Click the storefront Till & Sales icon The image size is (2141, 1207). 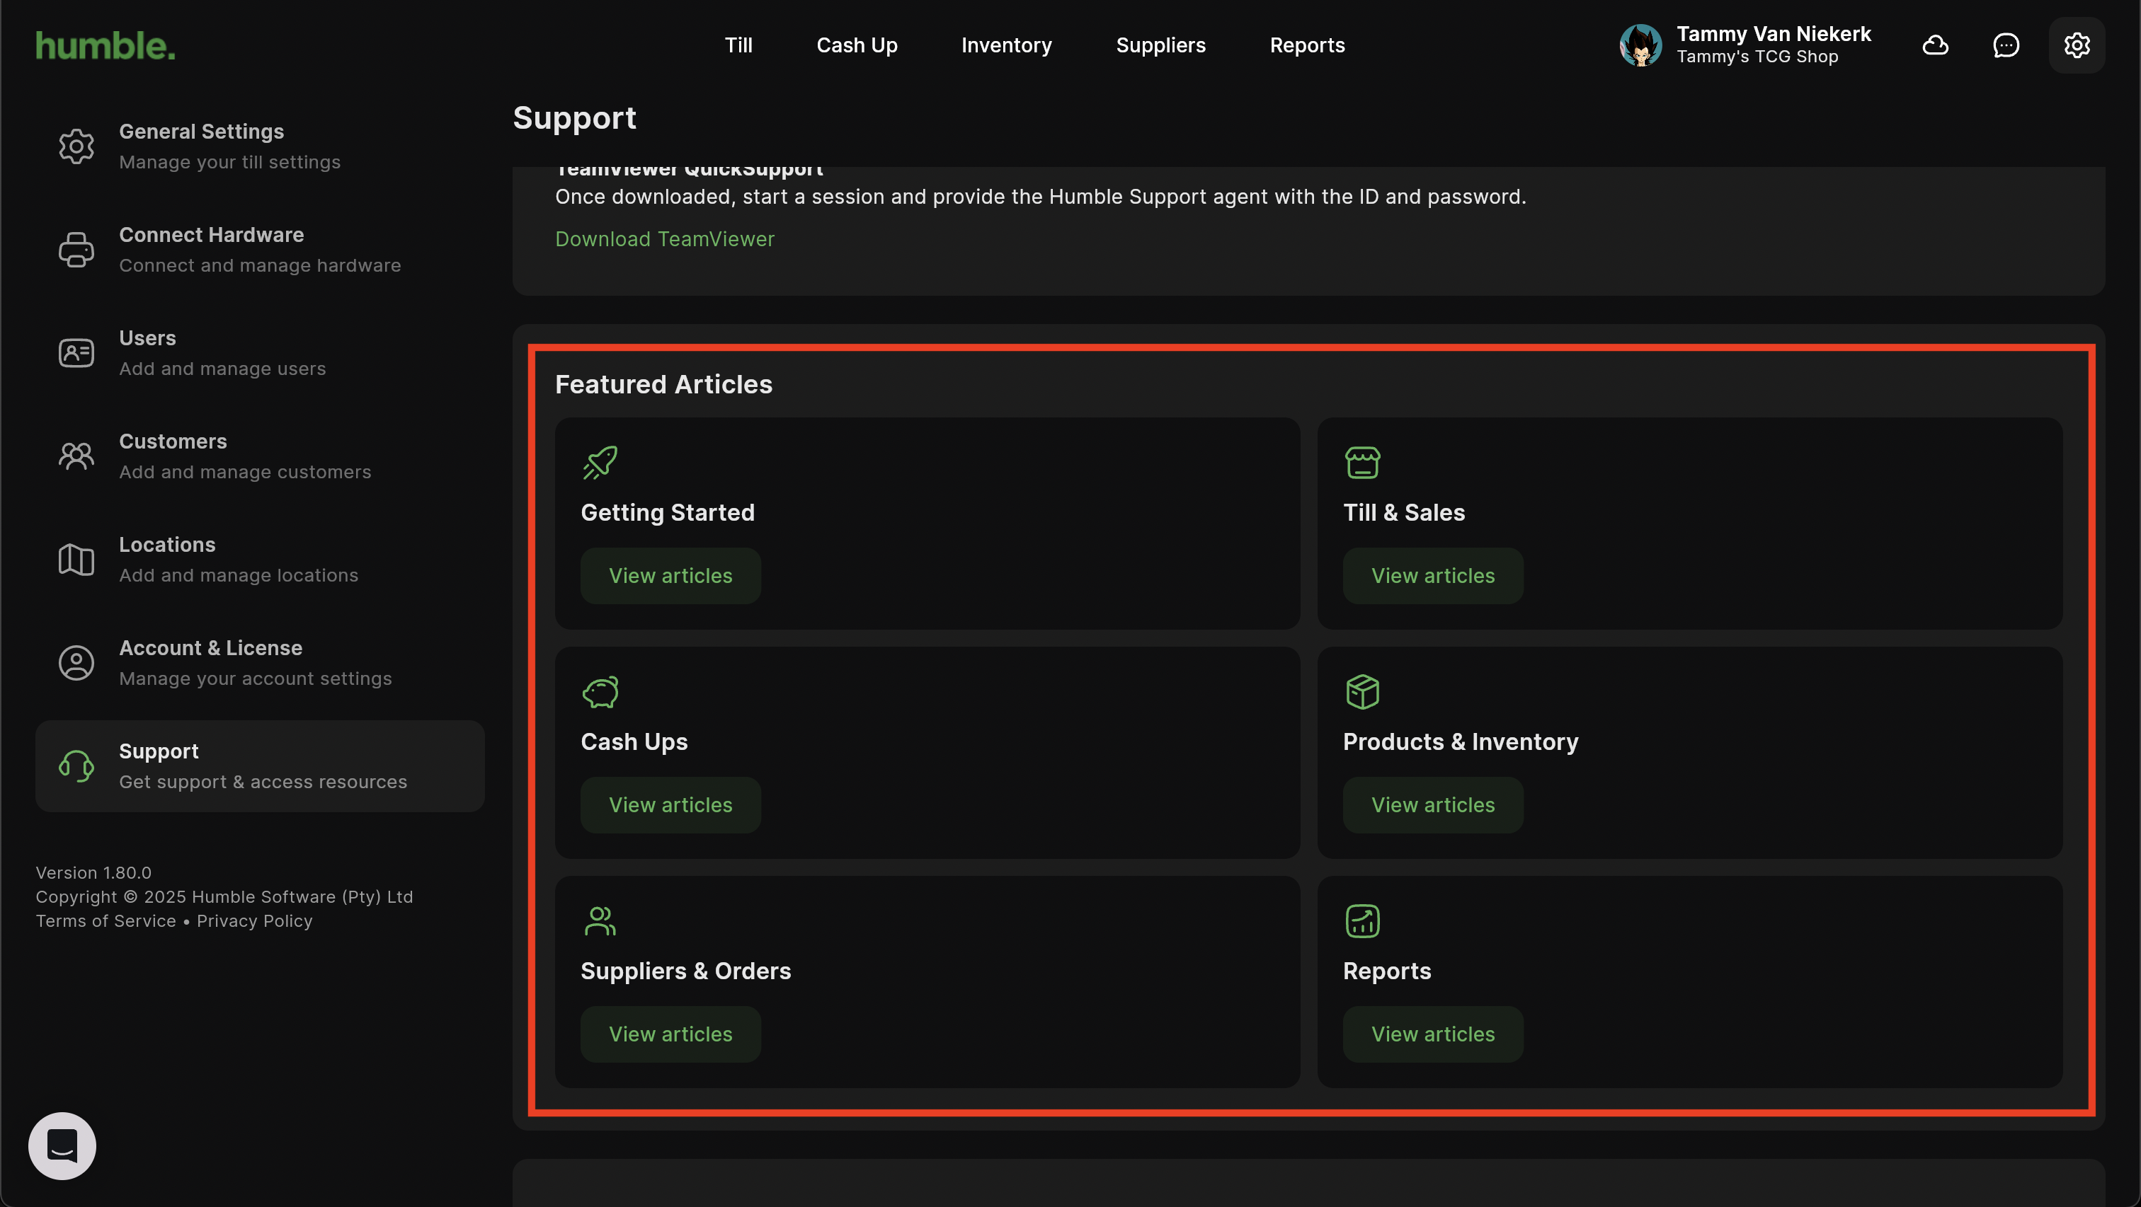click(x=1362, y=463)
